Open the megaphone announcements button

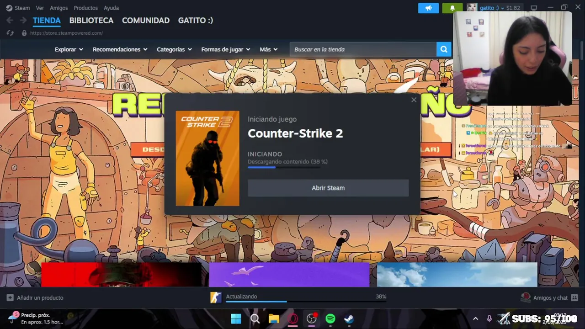pos(428,8)
